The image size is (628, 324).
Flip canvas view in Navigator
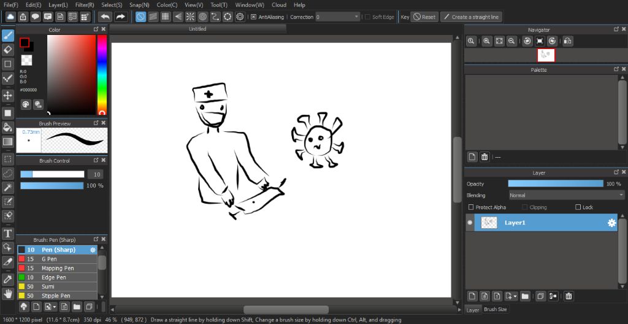[x=568, y=41]
